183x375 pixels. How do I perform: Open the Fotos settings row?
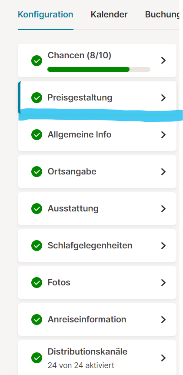[97, 282]
